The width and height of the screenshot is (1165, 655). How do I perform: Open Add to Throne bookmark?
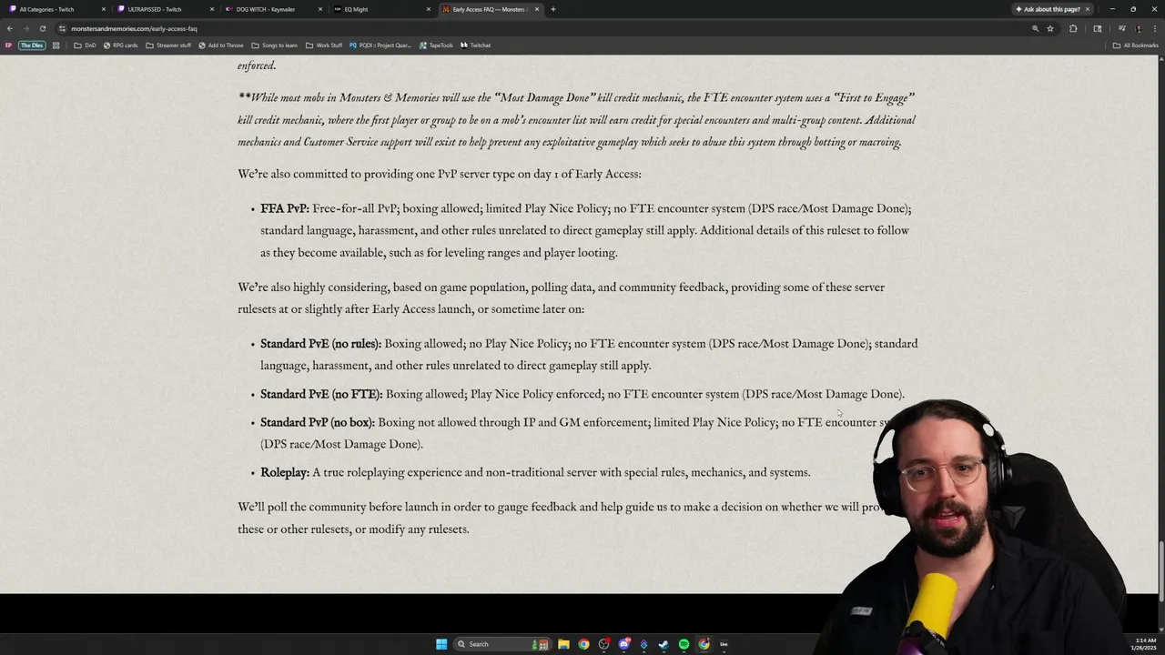(221, 45)
